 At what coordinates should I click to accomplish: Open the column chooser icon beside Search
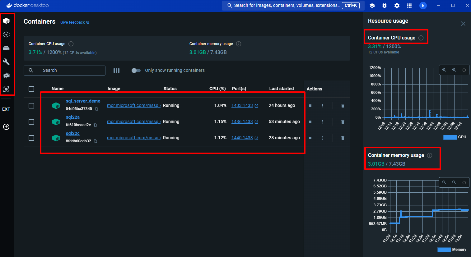coord(117,71)
